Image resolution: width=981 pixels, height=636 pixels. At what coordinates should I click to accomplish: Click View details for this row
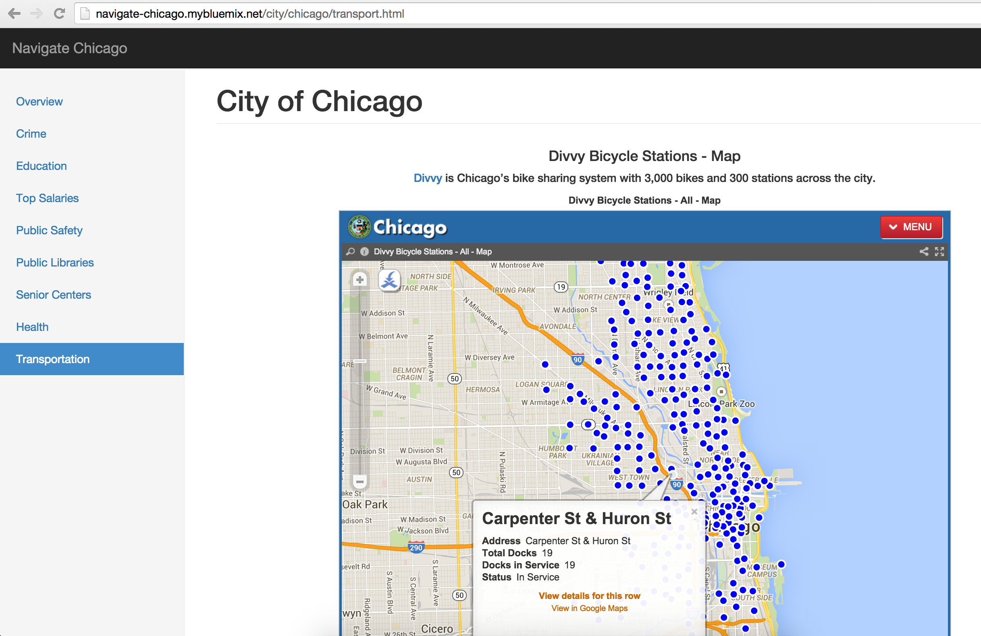pos(589,596)
